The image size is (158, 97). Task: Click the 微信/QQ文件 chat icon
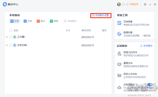tap(119, 54)
